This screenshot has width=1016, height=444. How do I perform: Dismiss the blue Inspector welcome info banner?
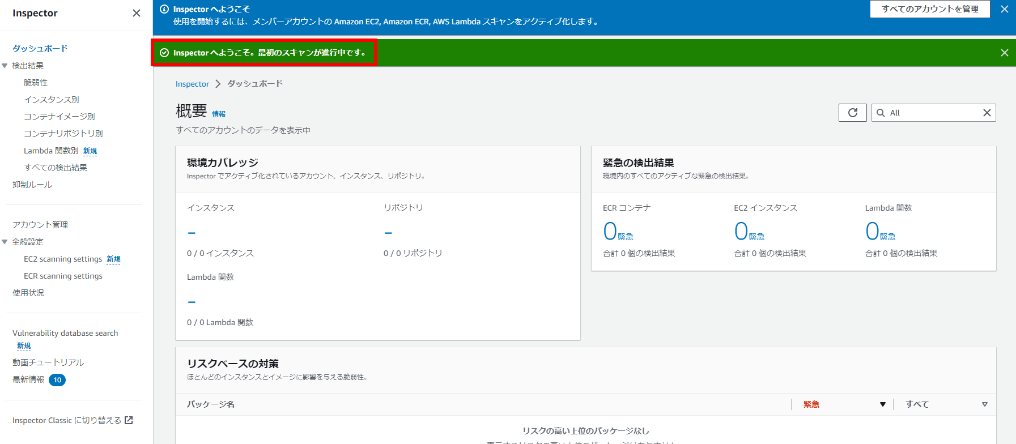[1005, 9]
